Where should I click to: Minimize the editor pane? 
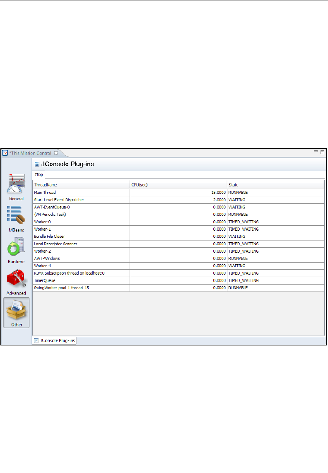pyautogui.click(x=316, y=152)
